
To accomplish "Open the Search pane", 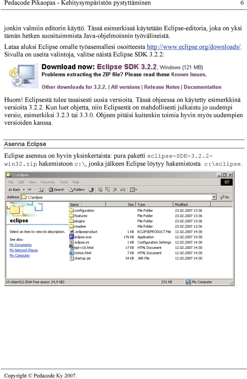I will [56, 190].
